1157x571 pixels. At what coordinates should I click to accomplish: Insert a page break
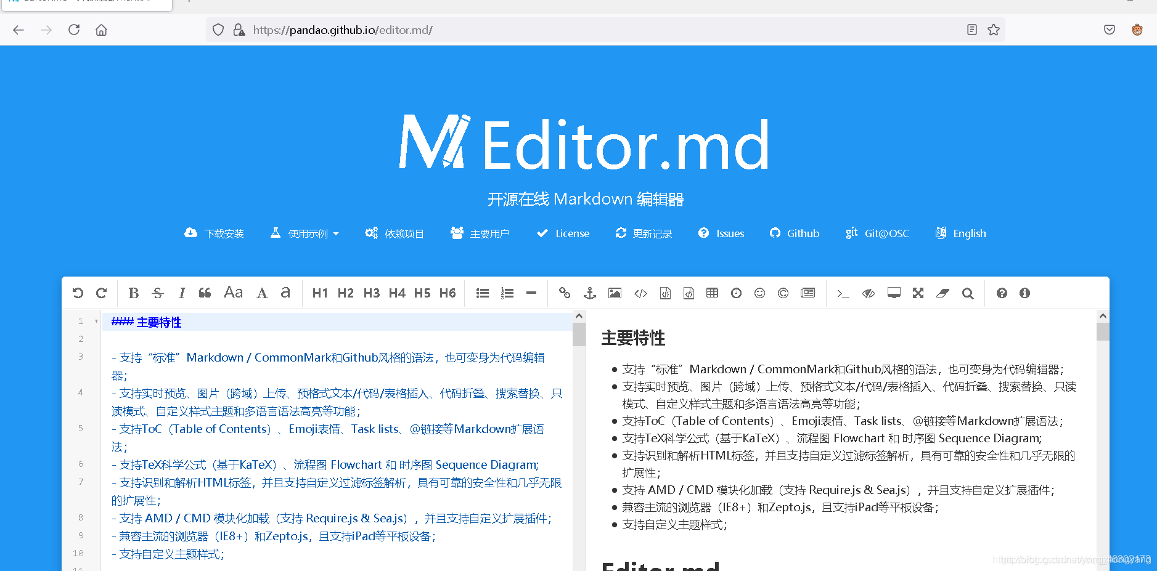point(807,293)
